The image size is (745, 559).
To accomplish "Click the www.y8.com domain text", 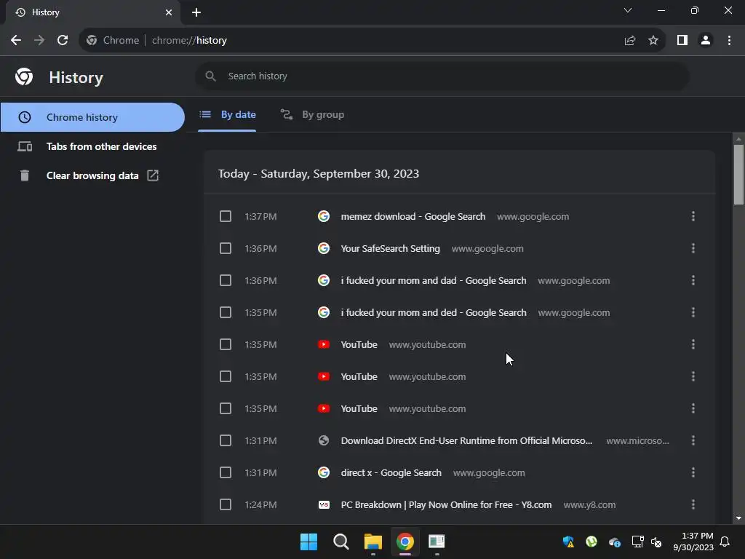I will tap(589, 505).
